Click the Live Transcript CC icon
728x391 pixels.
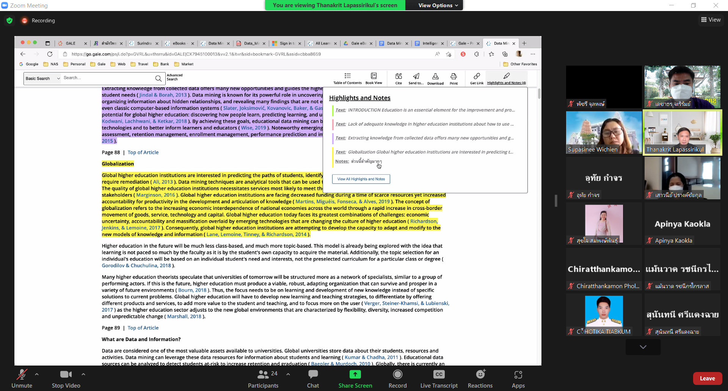click(439, 375)
